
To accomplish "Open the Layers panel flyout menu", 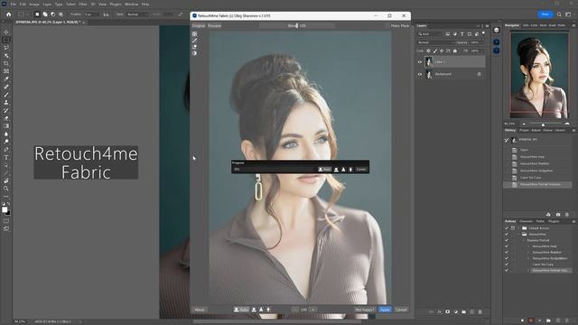I will [x=487, y=26].
